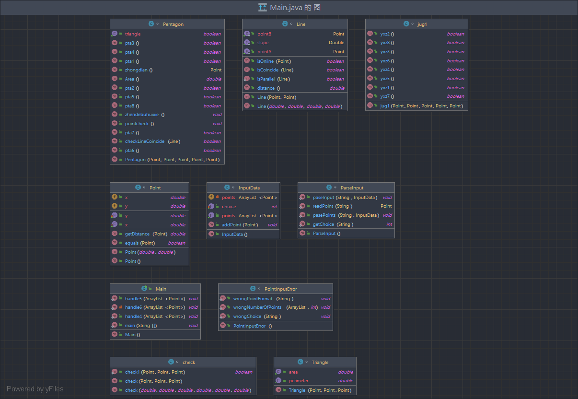
Task: Click the method icon beside addPoint in InputData
Action: (x=211, y=225)
